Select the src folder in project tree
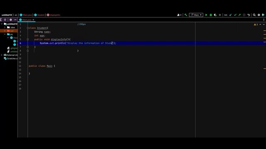 (10, 34)
